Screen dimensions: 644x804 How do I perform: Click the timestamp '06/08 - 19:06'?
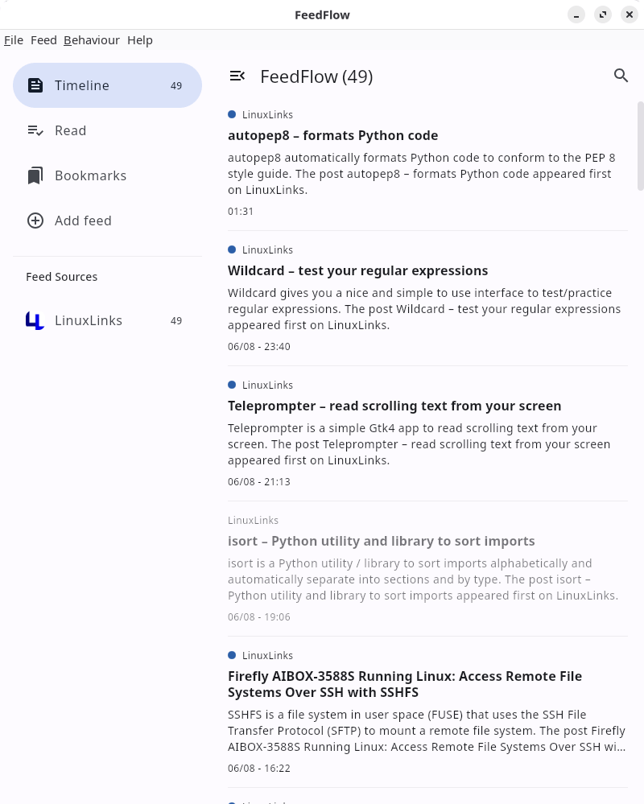point(259,616)
